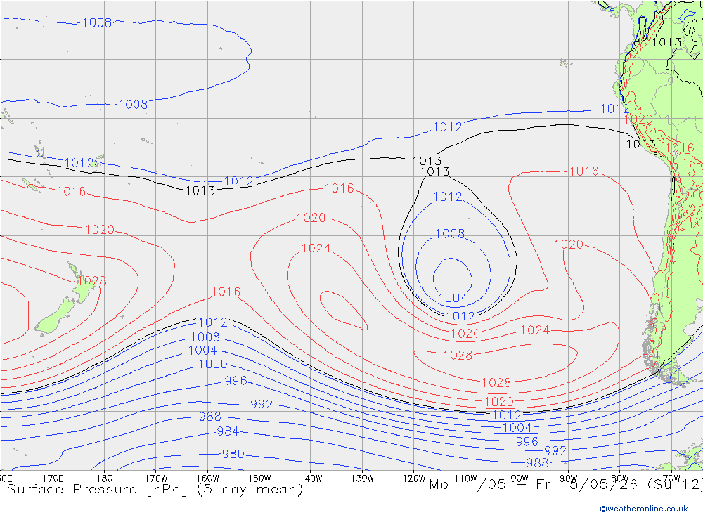Click the 130W longitude axis label
The width and height of the screenshot is (703, 515).
[362, 478]
